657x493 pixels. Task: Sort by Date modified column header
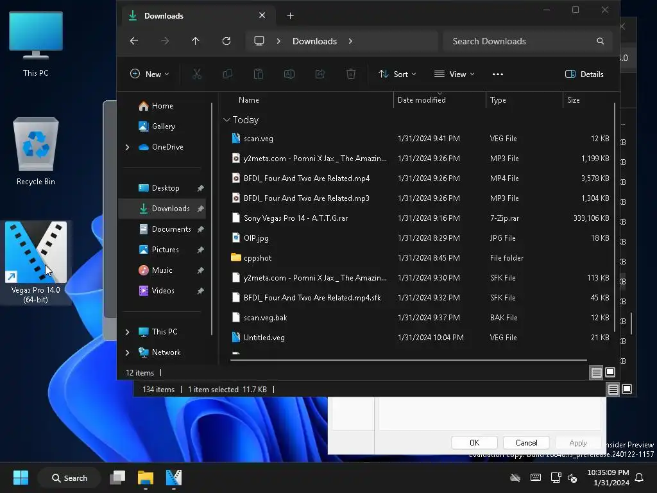(439, 100)
